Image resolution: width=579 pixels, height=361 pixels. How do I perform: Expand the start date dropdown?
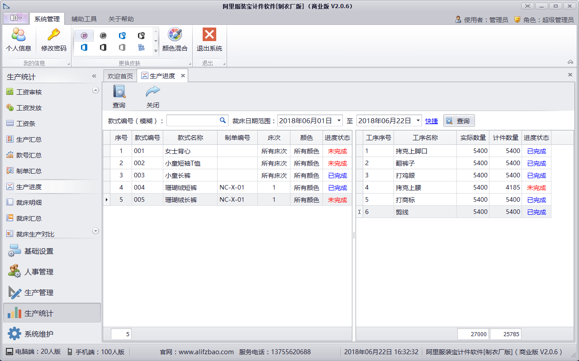point(339,121)
